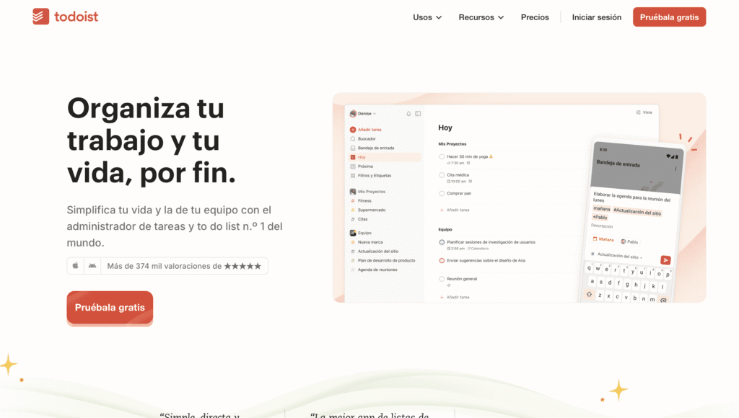This screenshot has width=739, height=418.
Task: Click Añadir tarea under Mis Proyectos
Action: [x=455, y=210]
